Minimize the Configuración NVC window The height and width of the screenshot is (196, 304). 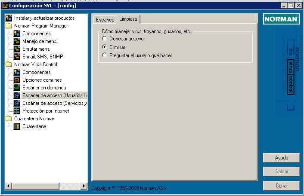coord(284,6)
